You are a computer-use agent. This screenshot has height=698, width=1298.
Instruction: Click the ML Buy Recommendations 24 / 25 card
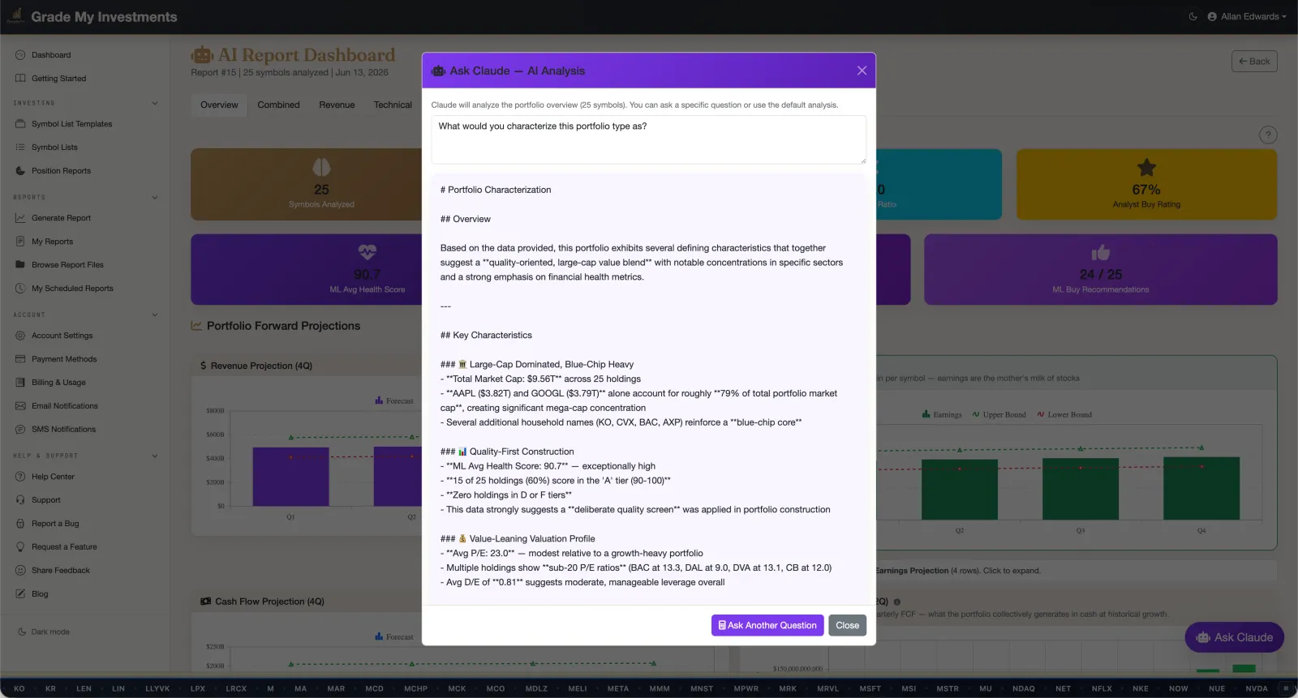(x=1100, y=269)
